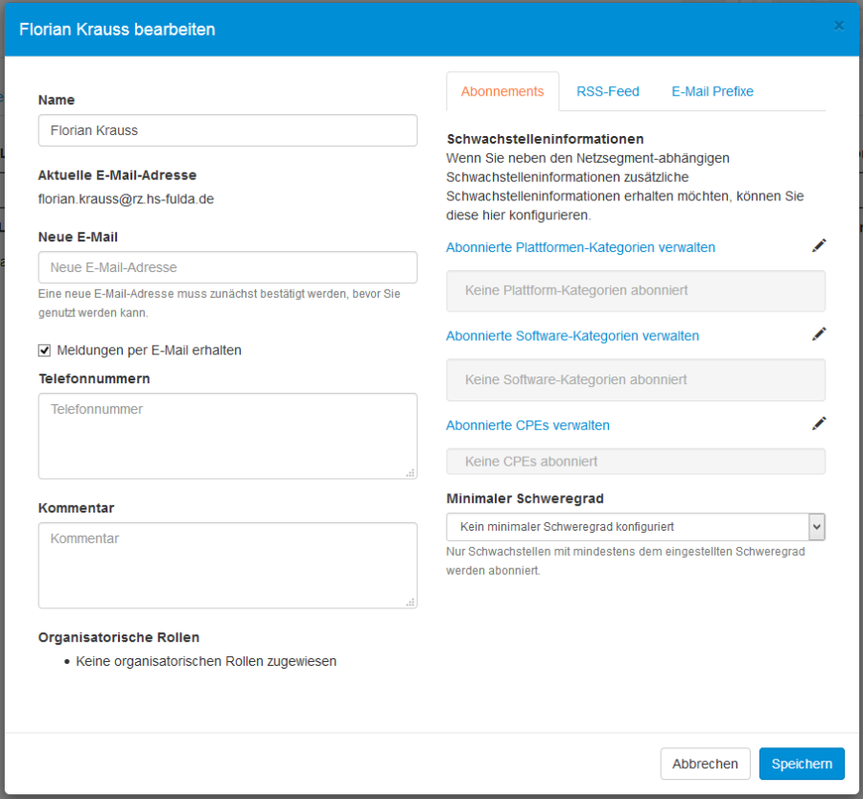The image size is (863, 799).
Task: Click the pencil icon next to Plattformen-Kategorien
Action: [819, 245]
